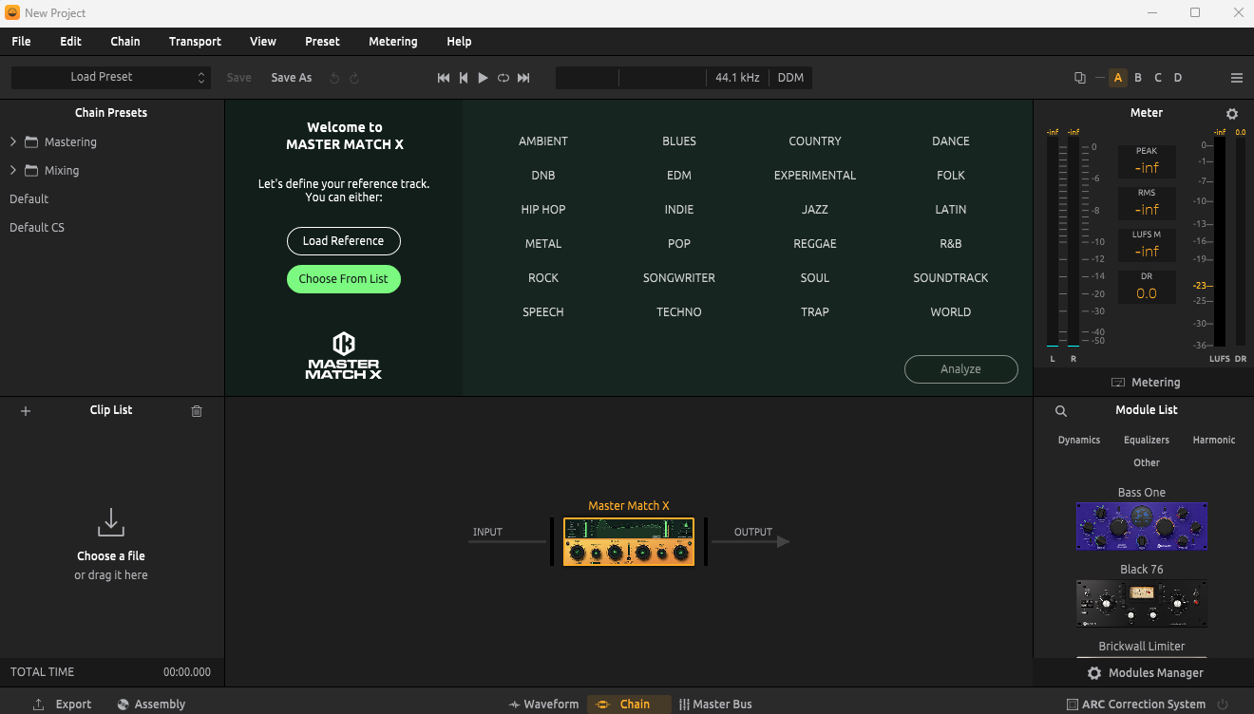Open the Assembly view

click(x=151, y=705)
